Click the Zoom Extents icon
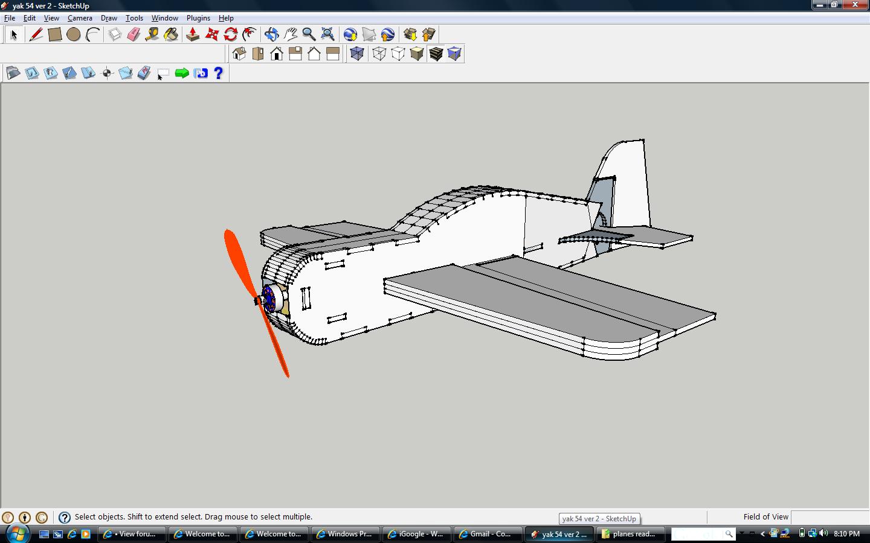The width and height of the screenshot is (870, 543). point(327,34)
